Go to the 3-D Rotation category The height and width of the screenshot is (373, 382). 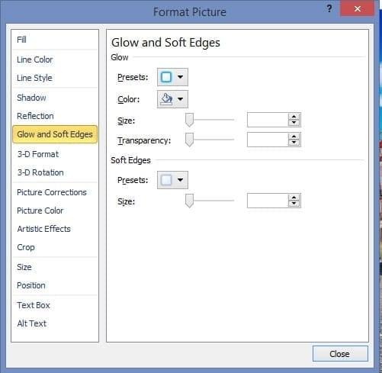(x=40, y=172)
